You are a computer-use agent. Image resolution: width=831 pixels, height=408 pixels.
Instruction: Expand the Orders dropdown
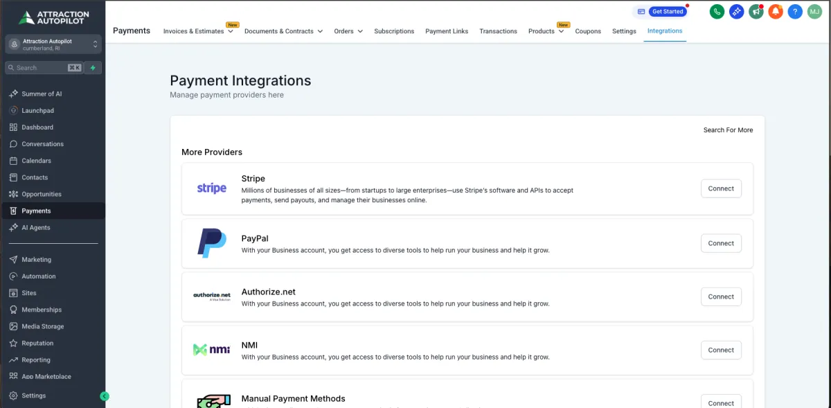coord(348,31)
